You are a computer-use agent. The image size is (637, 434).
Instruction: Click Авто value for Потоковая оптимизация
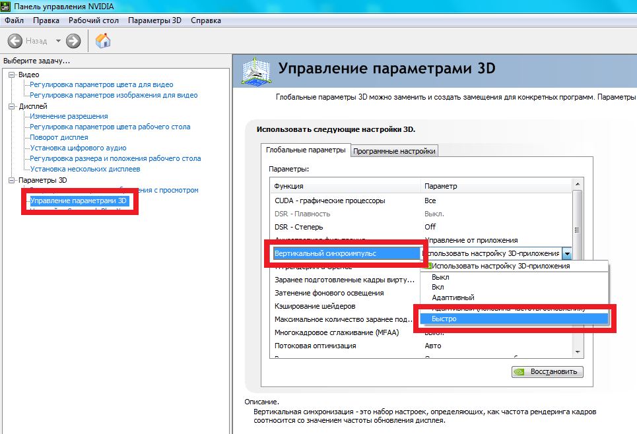point(433,346)
